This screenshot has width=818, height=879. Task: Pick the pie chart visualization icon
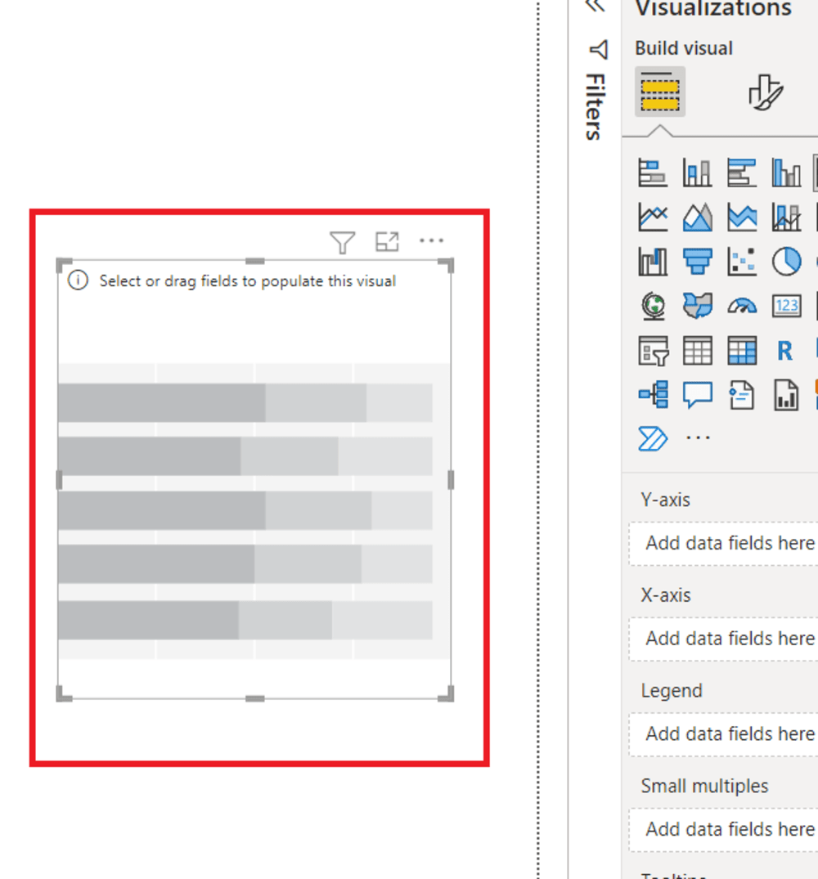[x=786, y=261]
